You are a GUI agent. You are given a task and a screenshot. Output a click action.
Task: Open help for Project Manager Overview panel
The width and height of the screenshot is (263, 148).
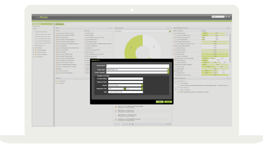(230, 28)
